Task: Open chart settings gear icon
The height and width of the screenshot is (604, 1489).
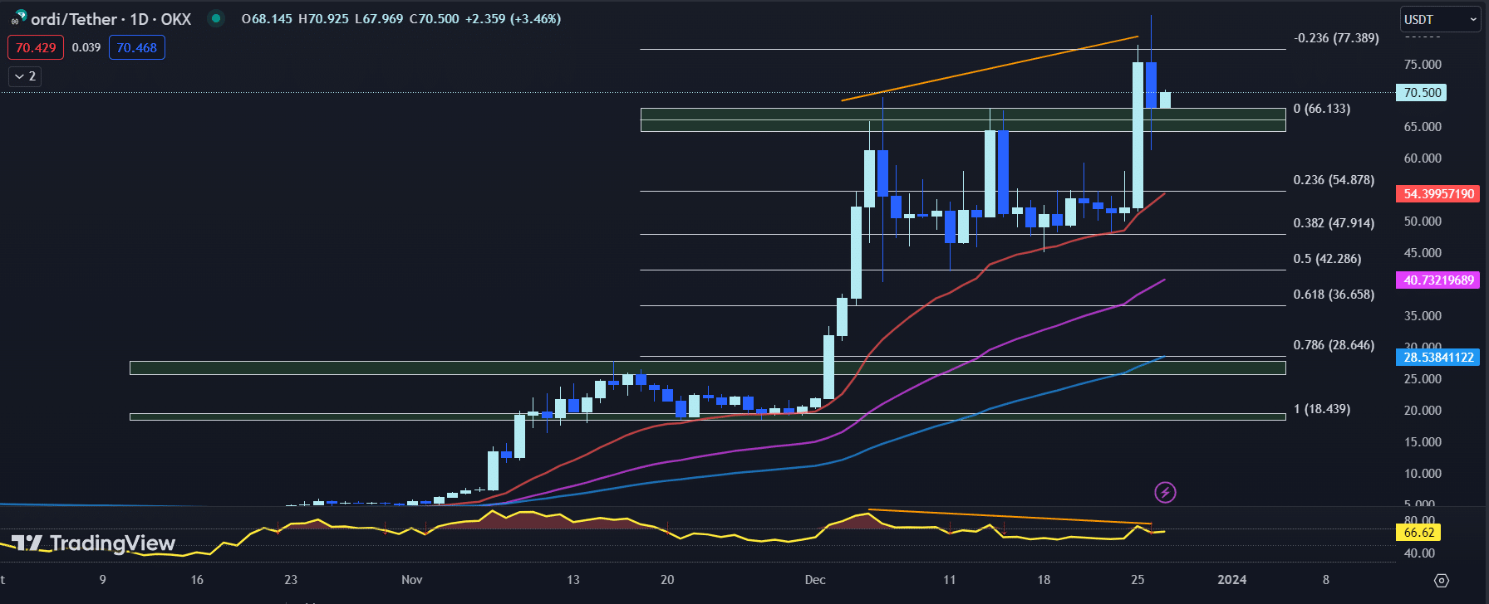Action: pos(1442,580)
